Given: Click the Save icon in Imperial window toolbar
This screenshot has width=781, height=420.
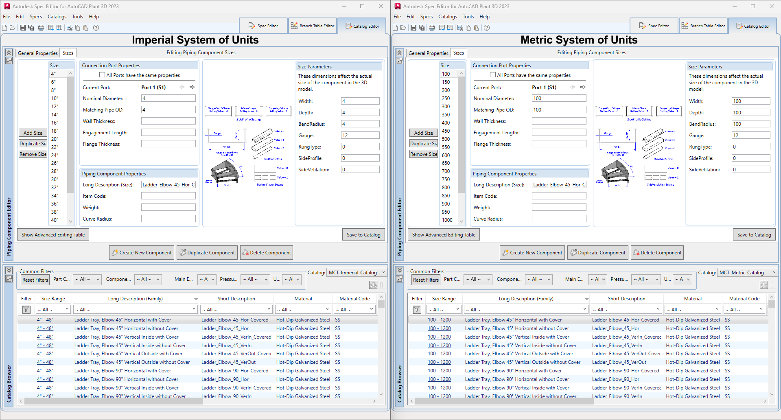Looking at the screenshot, I should (23, 28).
